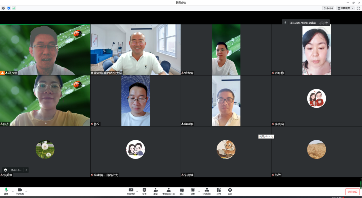Viewport: 362px width, 198px height.
Task: Check the network signal strength icon
Action: pyautogui.click(x=14, y=8)
